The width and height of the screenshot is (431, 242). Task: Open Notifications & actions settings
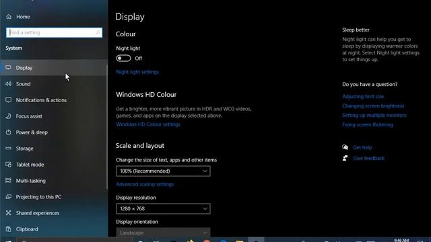coord(54,100)
